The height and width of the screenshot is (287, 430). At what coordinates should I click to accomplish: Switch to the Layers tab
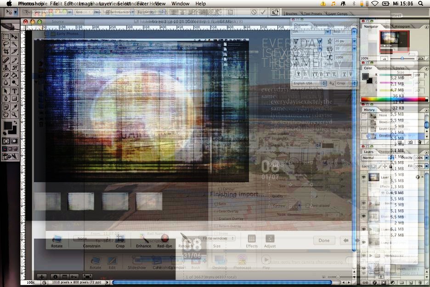tap(368, 152)
